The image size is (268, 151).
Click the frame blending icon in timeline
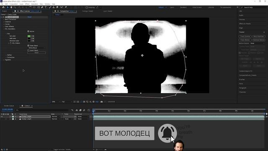coord(80,110)
